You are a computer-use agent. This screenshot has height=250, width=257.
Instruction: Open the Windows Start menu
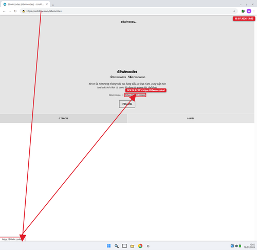[109, 246]
